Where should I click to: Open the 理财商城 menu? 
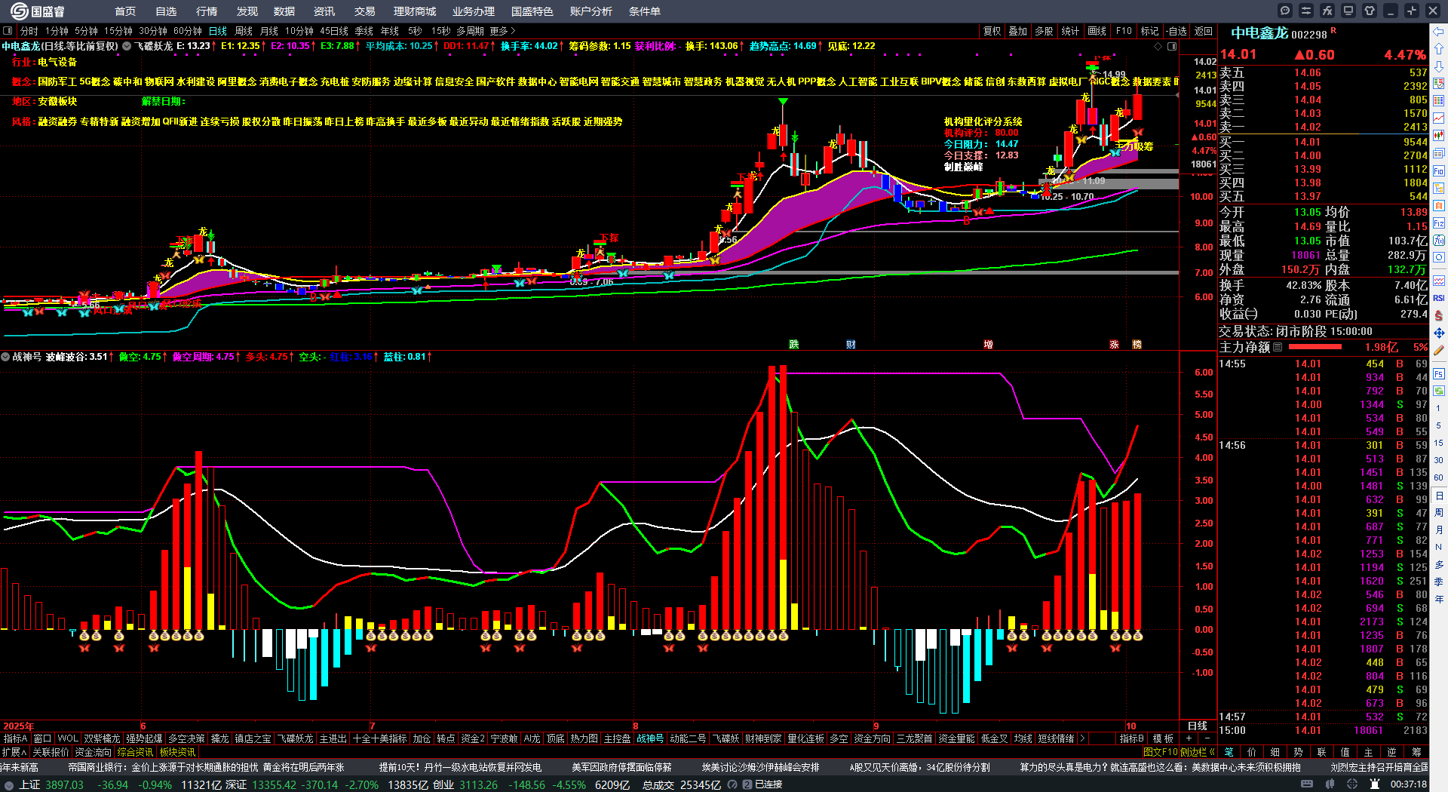point(415,11)
